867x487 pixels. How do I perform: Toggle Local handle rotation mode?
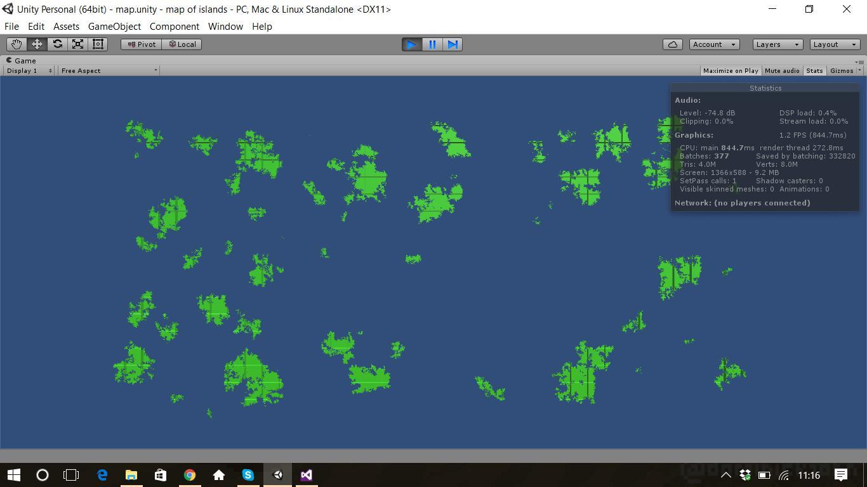[x=182, y=44]
